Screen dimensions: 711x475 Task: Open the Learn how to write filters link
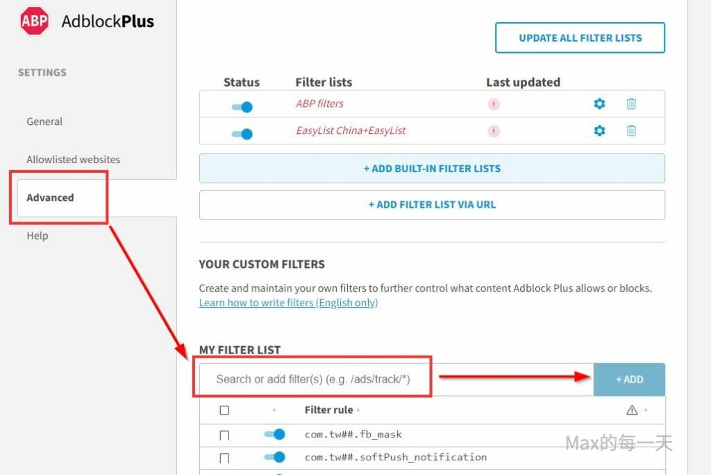tap(288, 303)
